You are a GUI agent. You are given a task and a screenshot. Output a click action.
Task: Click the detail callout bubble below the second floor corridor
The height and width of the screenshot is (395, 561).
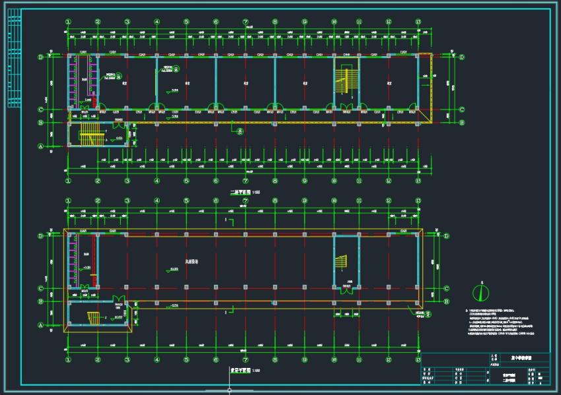(240, 131)
